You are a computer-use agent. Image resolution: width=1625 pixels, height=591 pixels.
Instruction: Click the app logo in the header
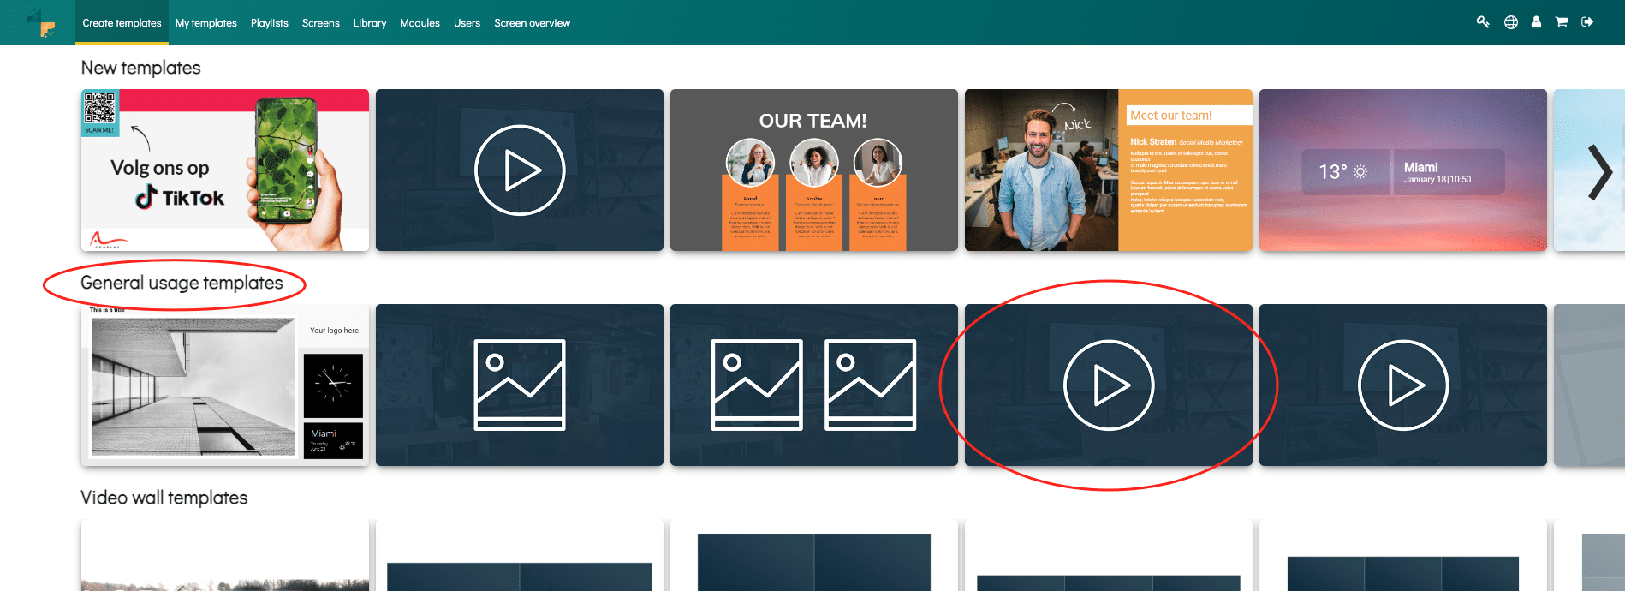pyautogui.click(x=41, y=23)
